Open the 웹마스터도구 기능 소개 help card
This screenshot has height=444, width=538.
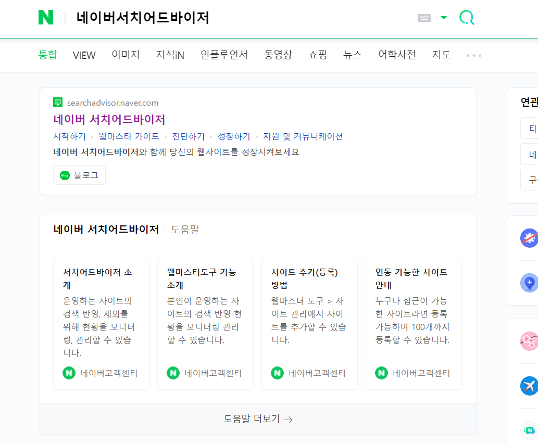205,324
